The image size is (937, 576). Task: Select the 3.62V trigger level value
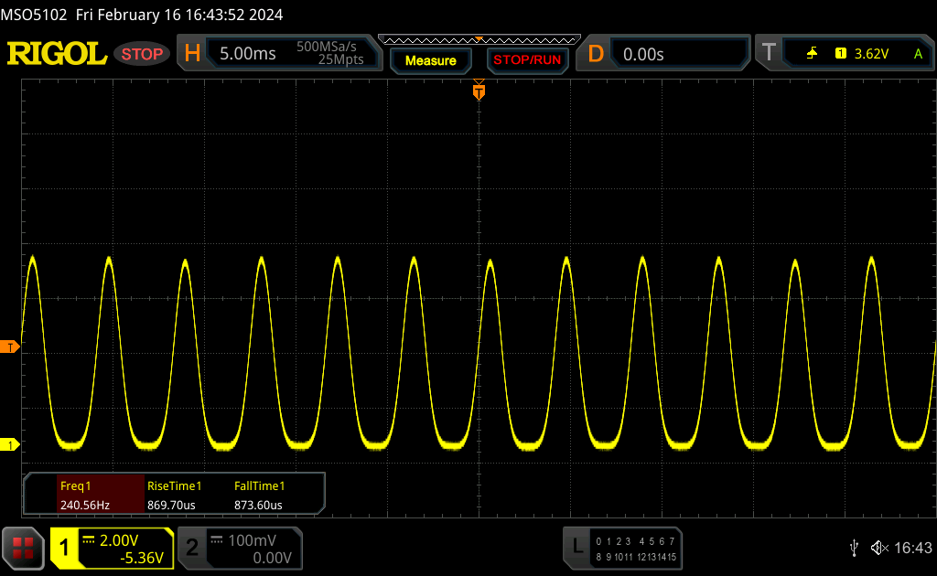pos(871,54)
